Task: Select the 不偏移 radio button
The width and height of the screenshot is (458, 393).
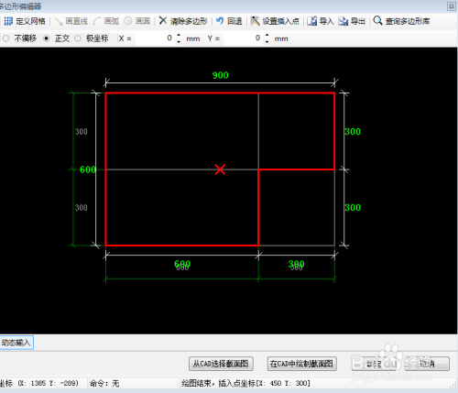Action: [x=5, y=38]
